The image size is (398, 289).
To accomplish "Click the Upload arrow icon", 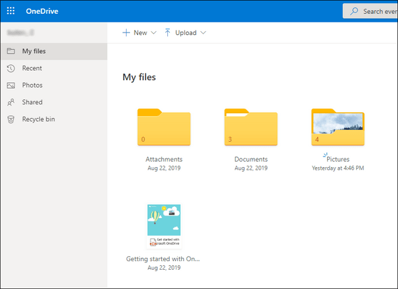I will [167, 32].
